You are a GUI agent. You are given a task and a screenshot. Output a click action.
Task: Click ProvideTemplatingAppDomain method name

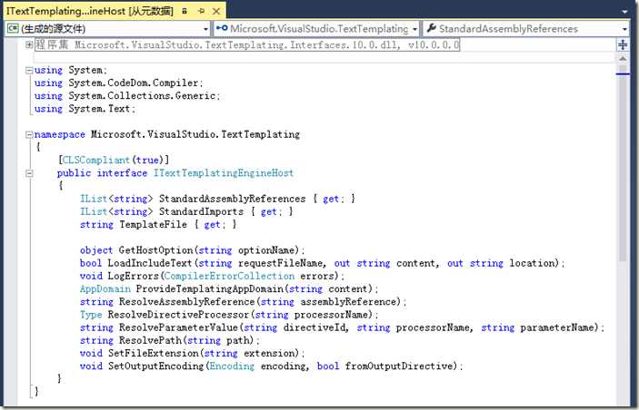(x=209, y=289)
